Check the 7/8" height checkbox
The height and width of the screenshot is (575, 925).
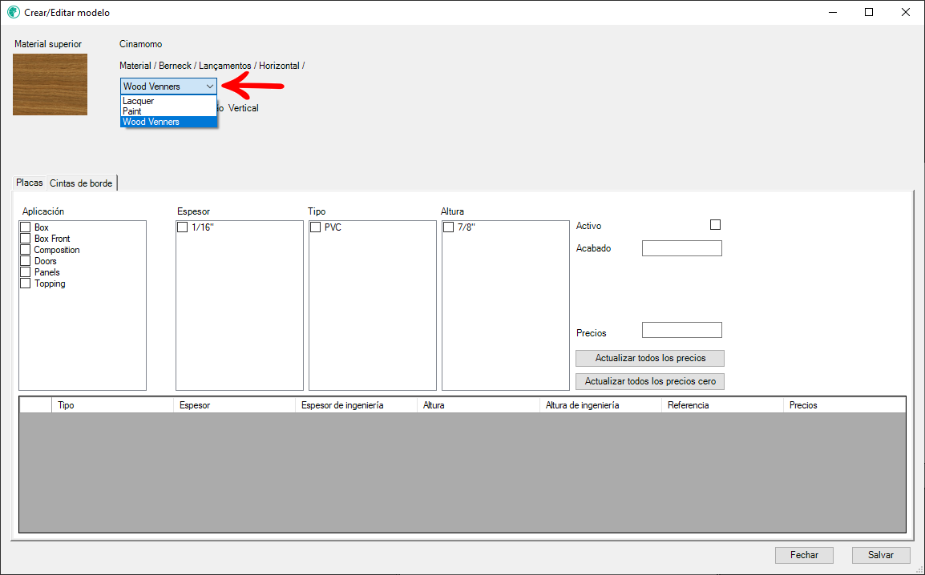click(448, 227)
